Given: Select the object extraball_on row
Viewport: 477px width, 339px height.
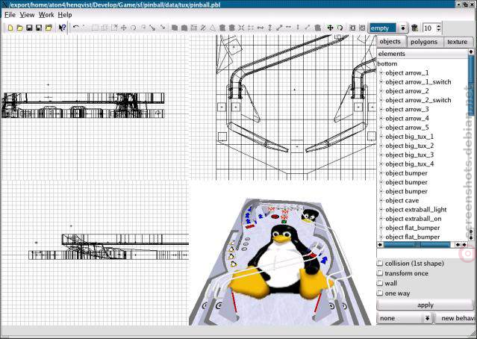Looking at the screenshot, I should click(413, 219).
